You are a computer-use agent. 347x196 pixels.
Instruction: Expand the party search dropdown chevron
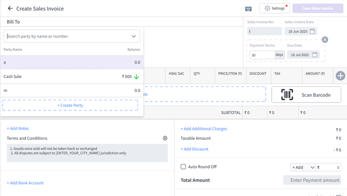click(x=133, y=36)
